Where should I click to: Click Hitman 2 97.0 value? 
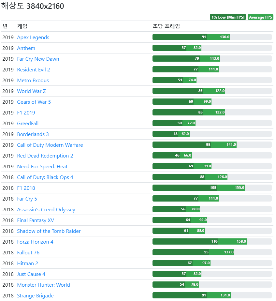(x=206, y=263)
